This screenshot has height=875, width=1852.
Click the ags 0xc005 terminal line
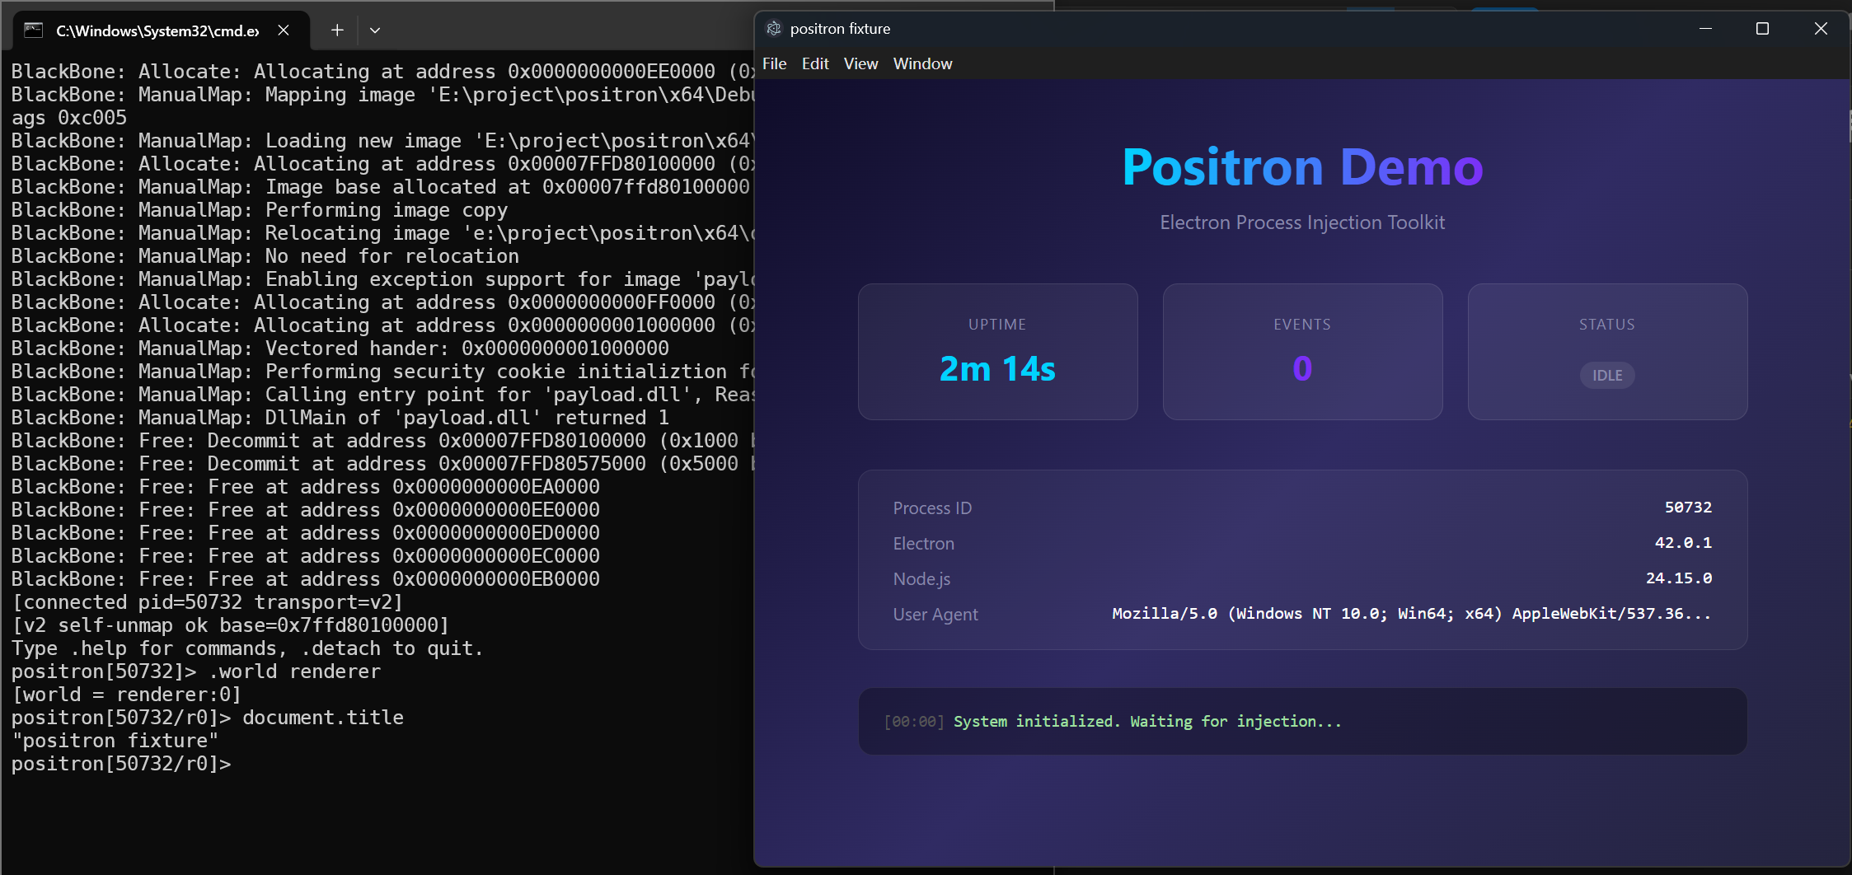69,118
